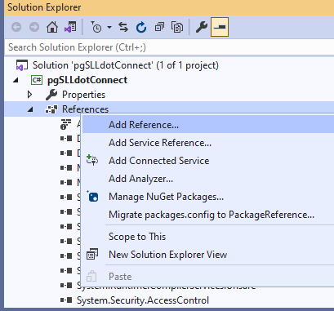Expand the Properties node arrow

pos(29,95)
